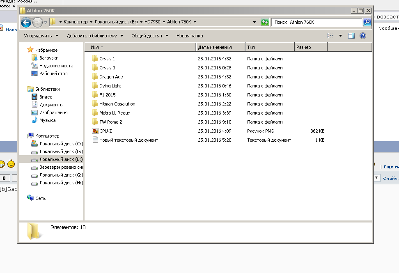This screenshot has height=273, width=399.
Task: Click the Новая папка button
Action: click(x=190, y=36)
